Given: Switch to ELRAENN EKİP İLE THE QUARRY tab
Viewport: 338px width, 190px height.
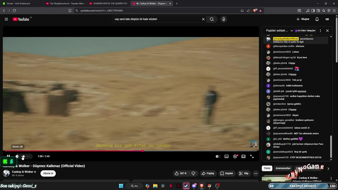Looking at the screenshot, I should 108,3.
